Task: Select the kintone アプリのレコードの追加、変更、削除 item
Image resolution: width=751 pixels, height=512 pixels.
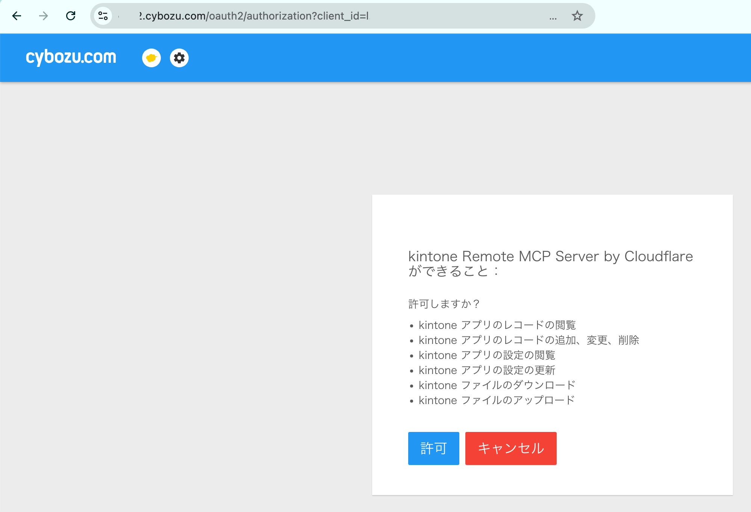Action: coord(529,340)
